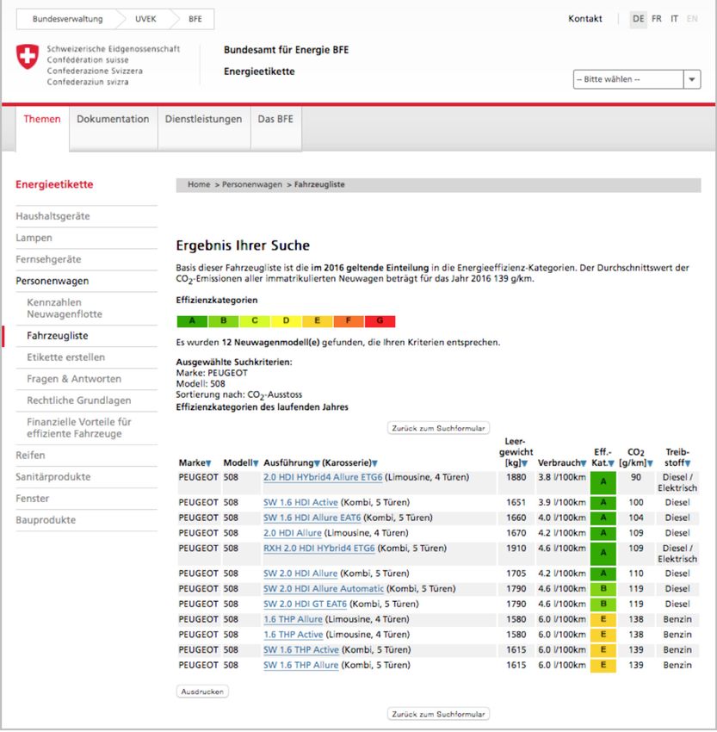Open Fragen & Antworten in sidebar

point(74,379)
